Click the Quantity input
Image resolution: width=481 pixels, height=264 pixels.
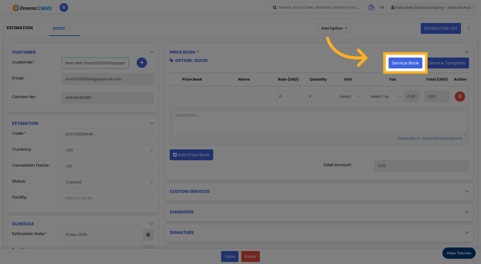pos(318,96)
